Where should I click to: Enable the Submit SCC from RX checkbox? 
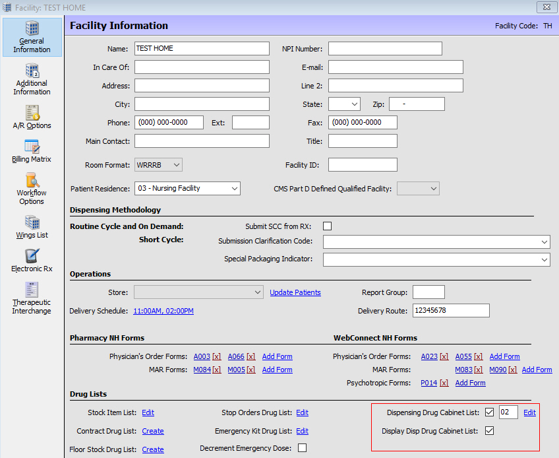click(x=328, y=226)
